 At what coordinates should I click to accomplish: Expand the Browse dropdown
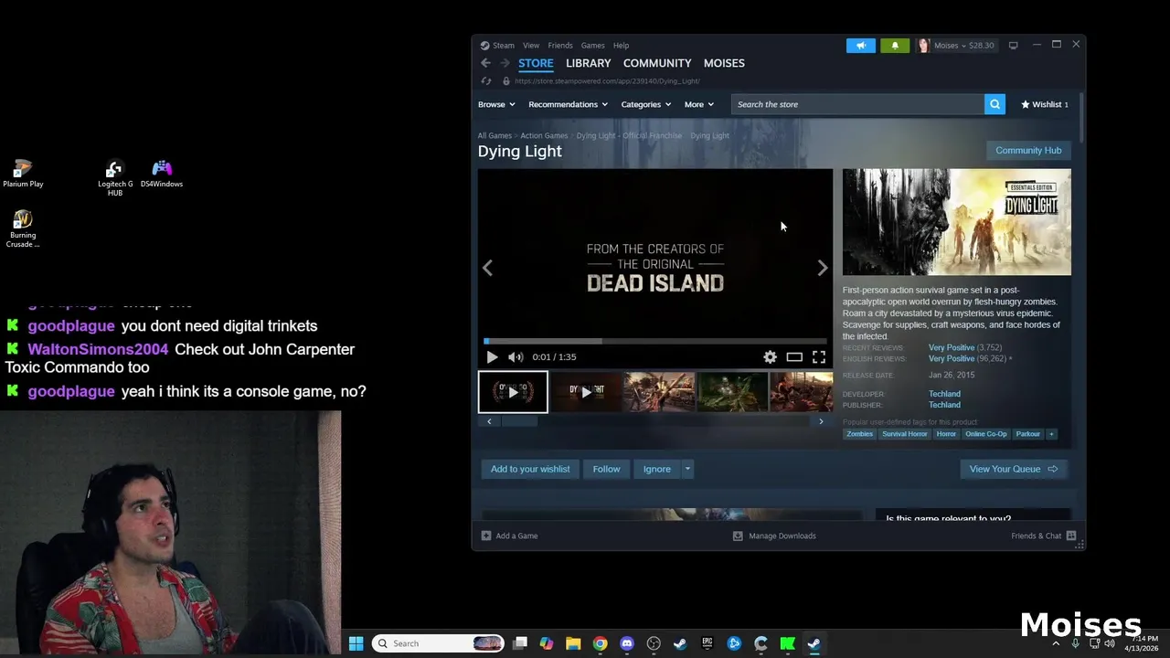(x=496, y=104)
